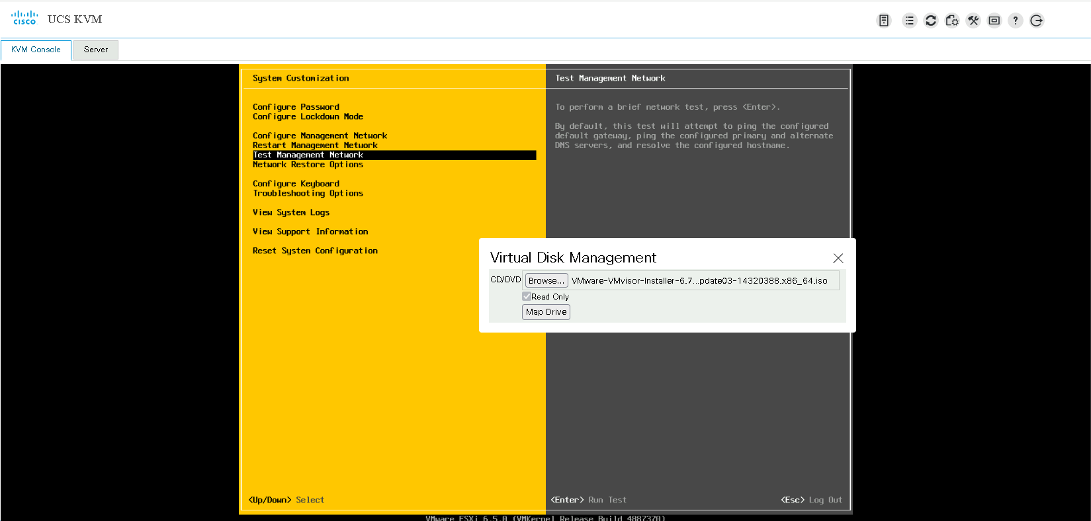Click the server icon in the toolbar
This screenshot has height=521, width=1091.
pos(883,20)
